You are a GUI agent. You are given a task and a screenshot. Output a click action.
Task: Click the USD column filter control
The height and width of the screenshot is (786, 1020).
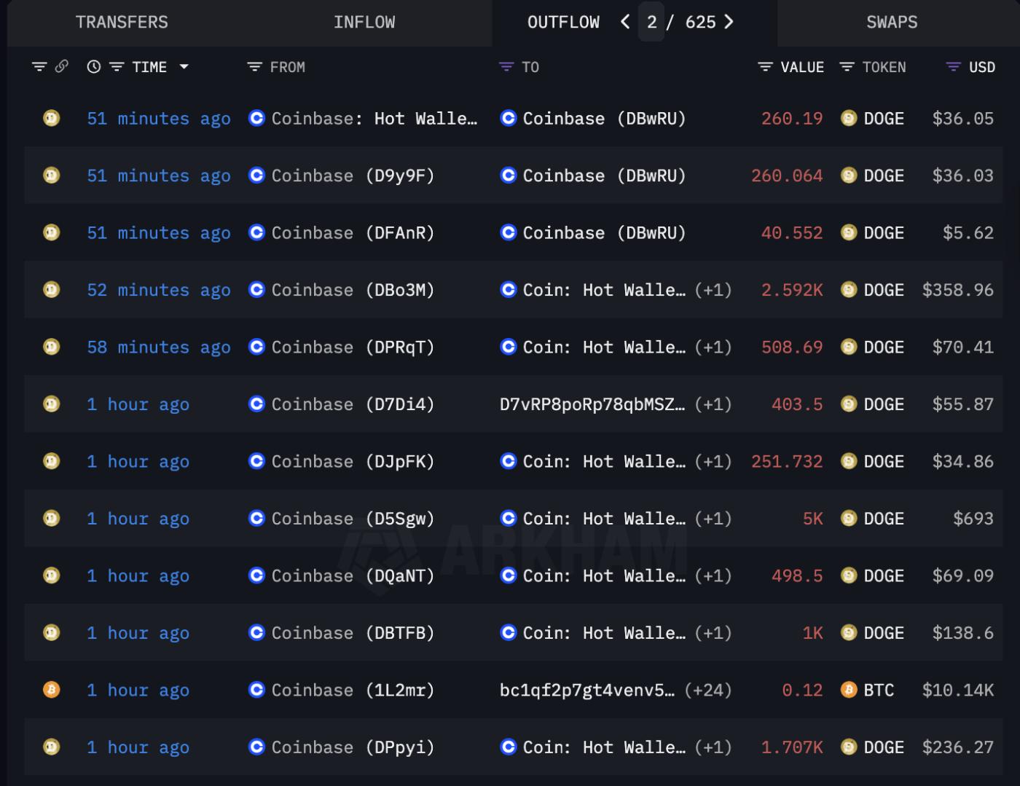pos(953,66)
